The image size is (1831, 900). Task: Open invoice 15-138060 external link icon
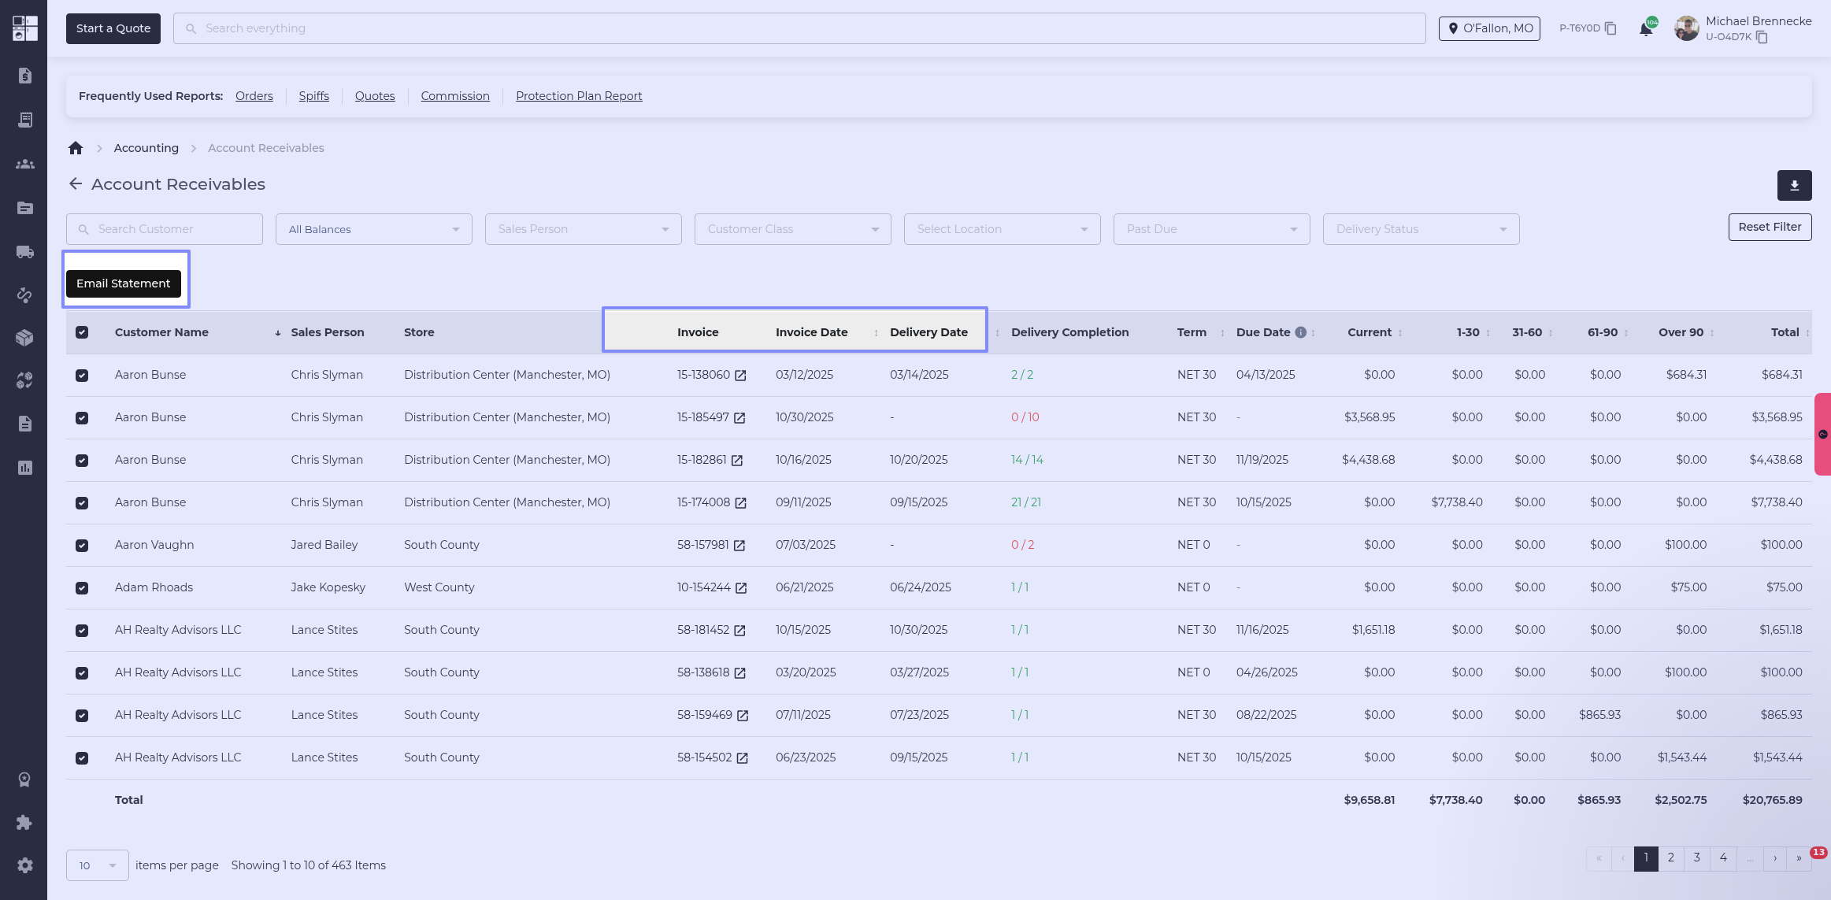click(x=740, y=376)
